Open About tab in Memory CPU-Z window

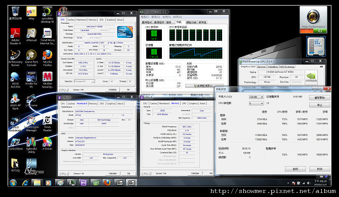(202, 104)
